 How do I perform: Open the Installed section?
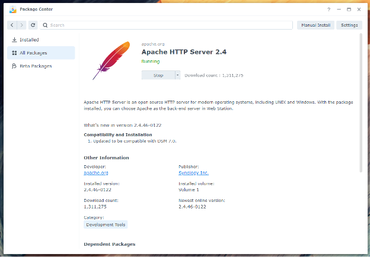click(41, 40)
